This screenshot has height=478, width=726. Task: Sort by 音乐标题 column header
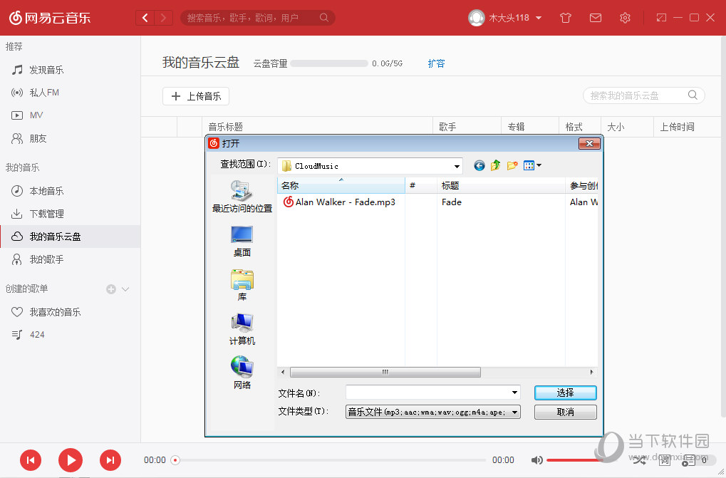(x=317, y=127)
